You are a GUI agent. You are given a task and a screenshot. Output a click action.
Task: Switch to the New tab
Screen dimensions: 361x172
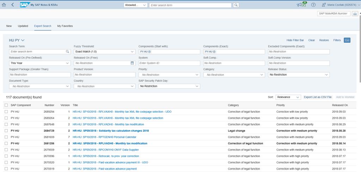tap(9, 26)
